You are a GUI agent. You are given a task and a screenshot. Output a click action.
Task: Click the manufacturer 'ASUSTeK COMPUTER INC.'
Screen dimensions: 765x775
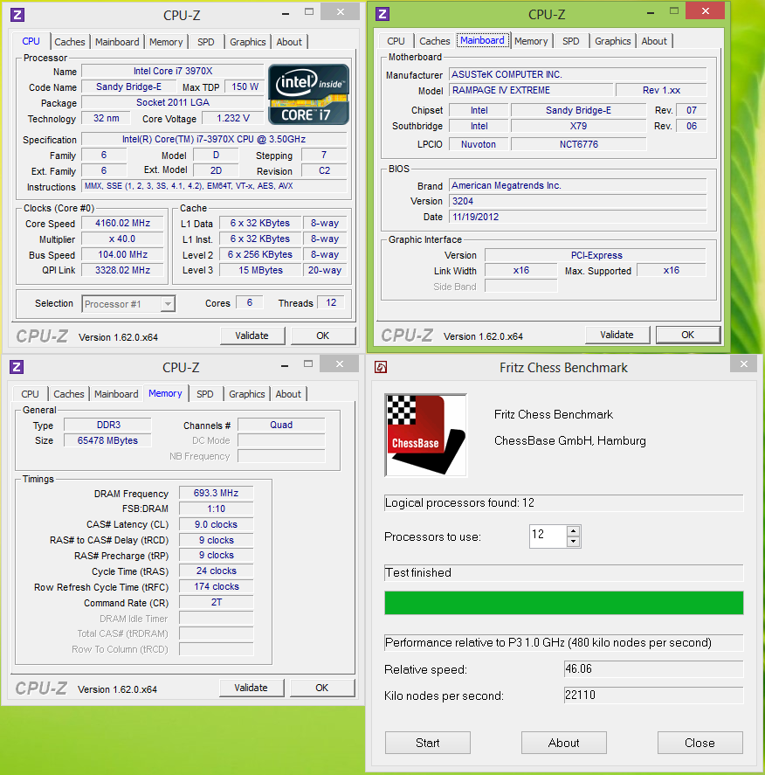point(578,74)
